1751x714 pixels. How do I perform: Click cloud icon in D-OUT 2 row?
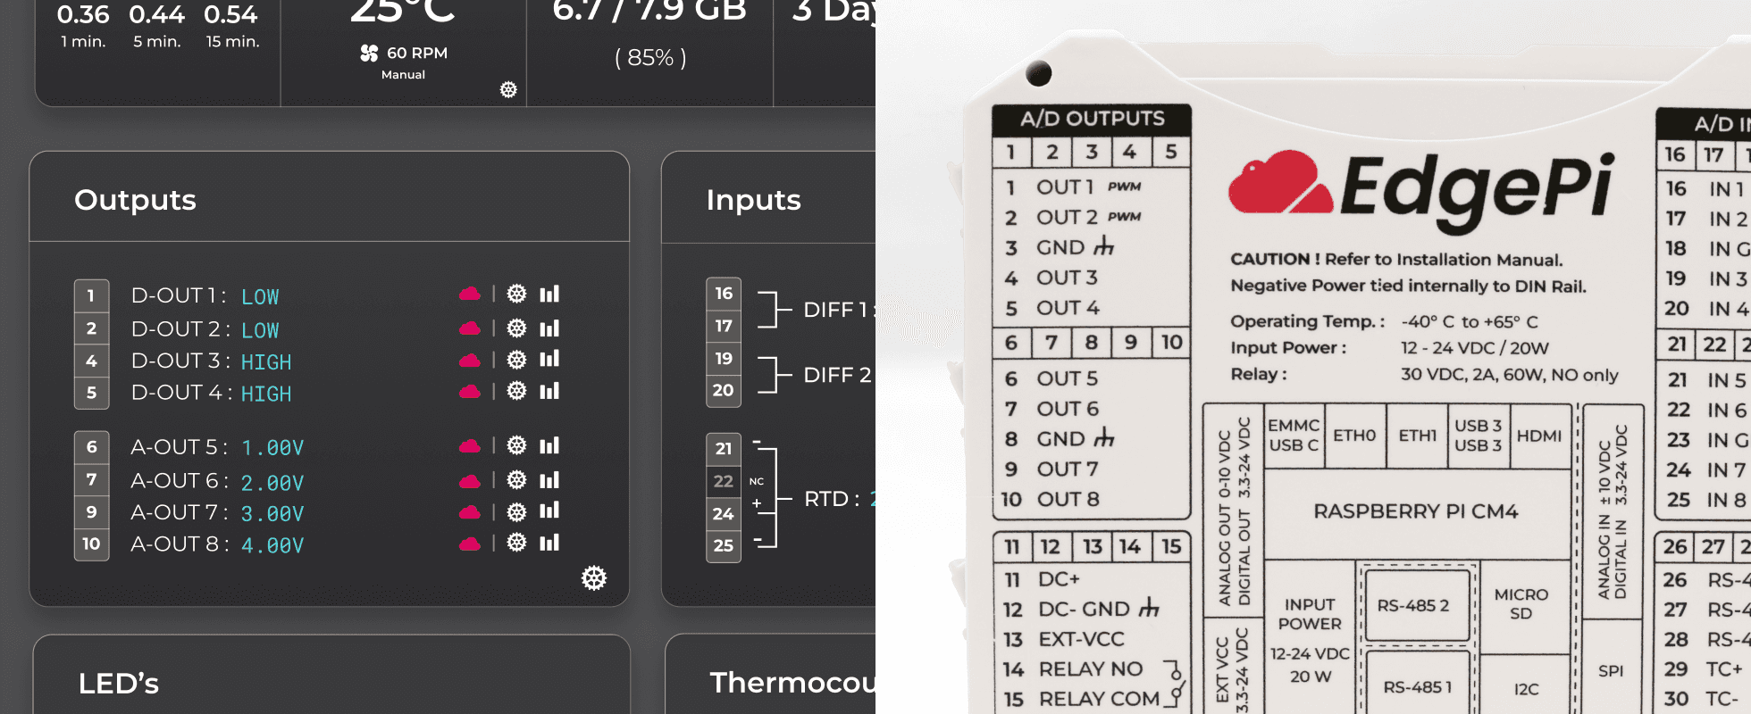coord(470,328)
